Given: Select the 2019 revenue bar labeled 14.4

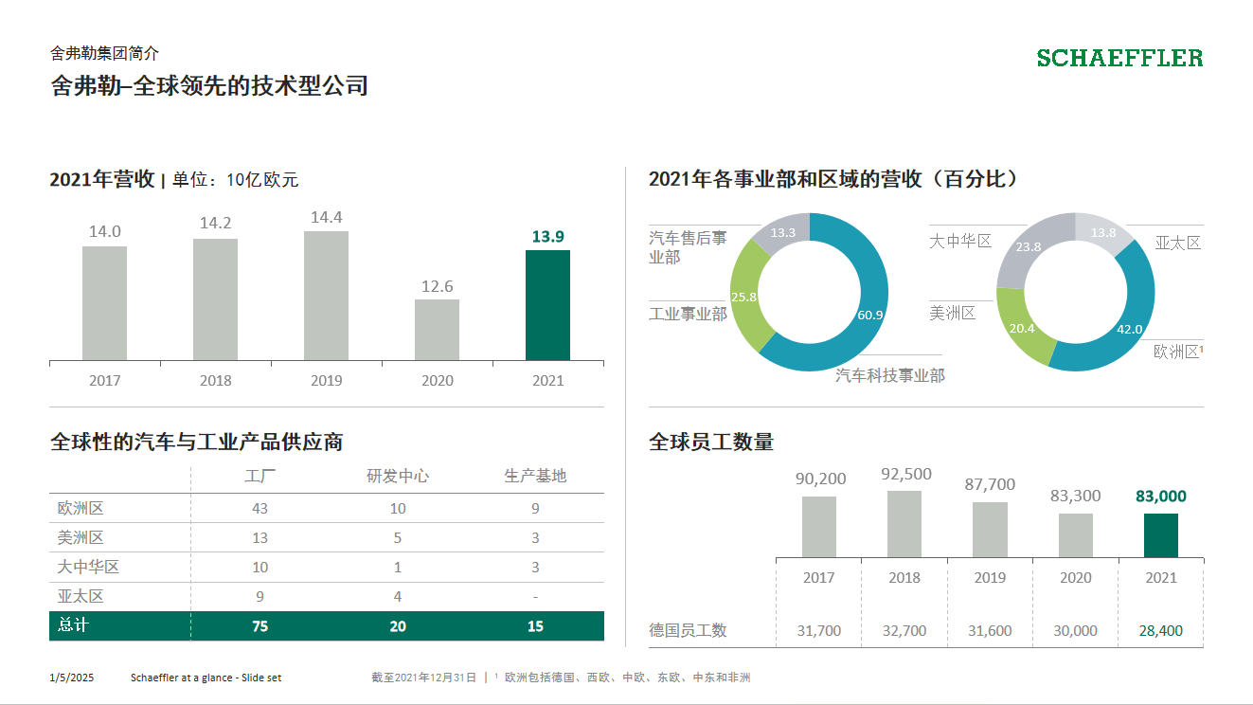Looking at the screenshot, I should [x=326, y=296].
